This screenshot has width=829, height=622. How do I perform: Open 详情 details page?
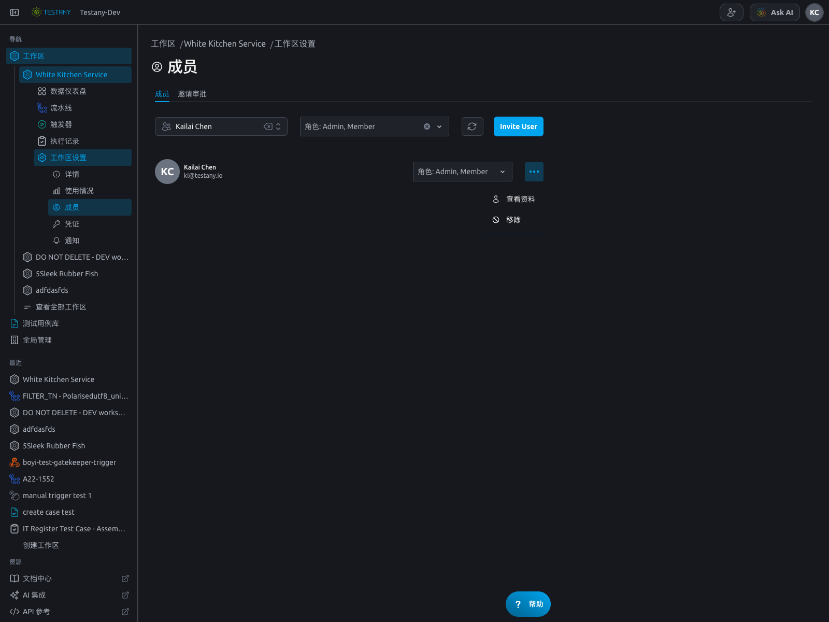[90, 174]
